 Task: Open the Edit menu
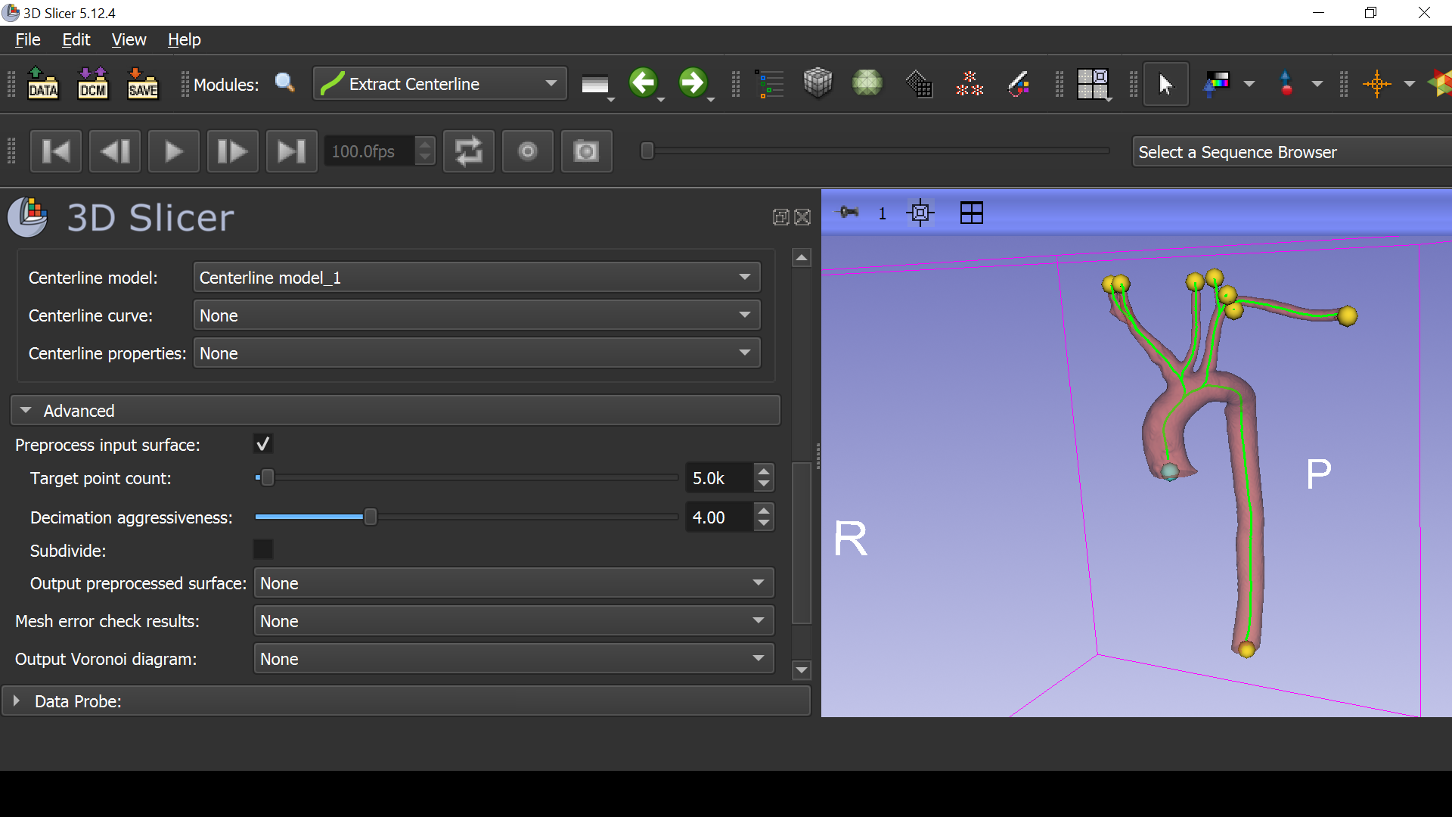[x=76, y=40]
